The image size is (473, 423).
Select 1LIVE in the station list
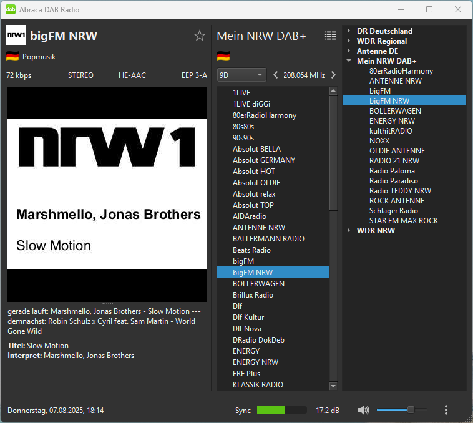pos(241,93)
